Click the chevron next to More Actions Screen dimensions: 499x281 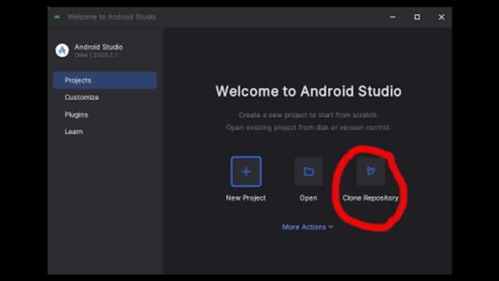point(331,227)
